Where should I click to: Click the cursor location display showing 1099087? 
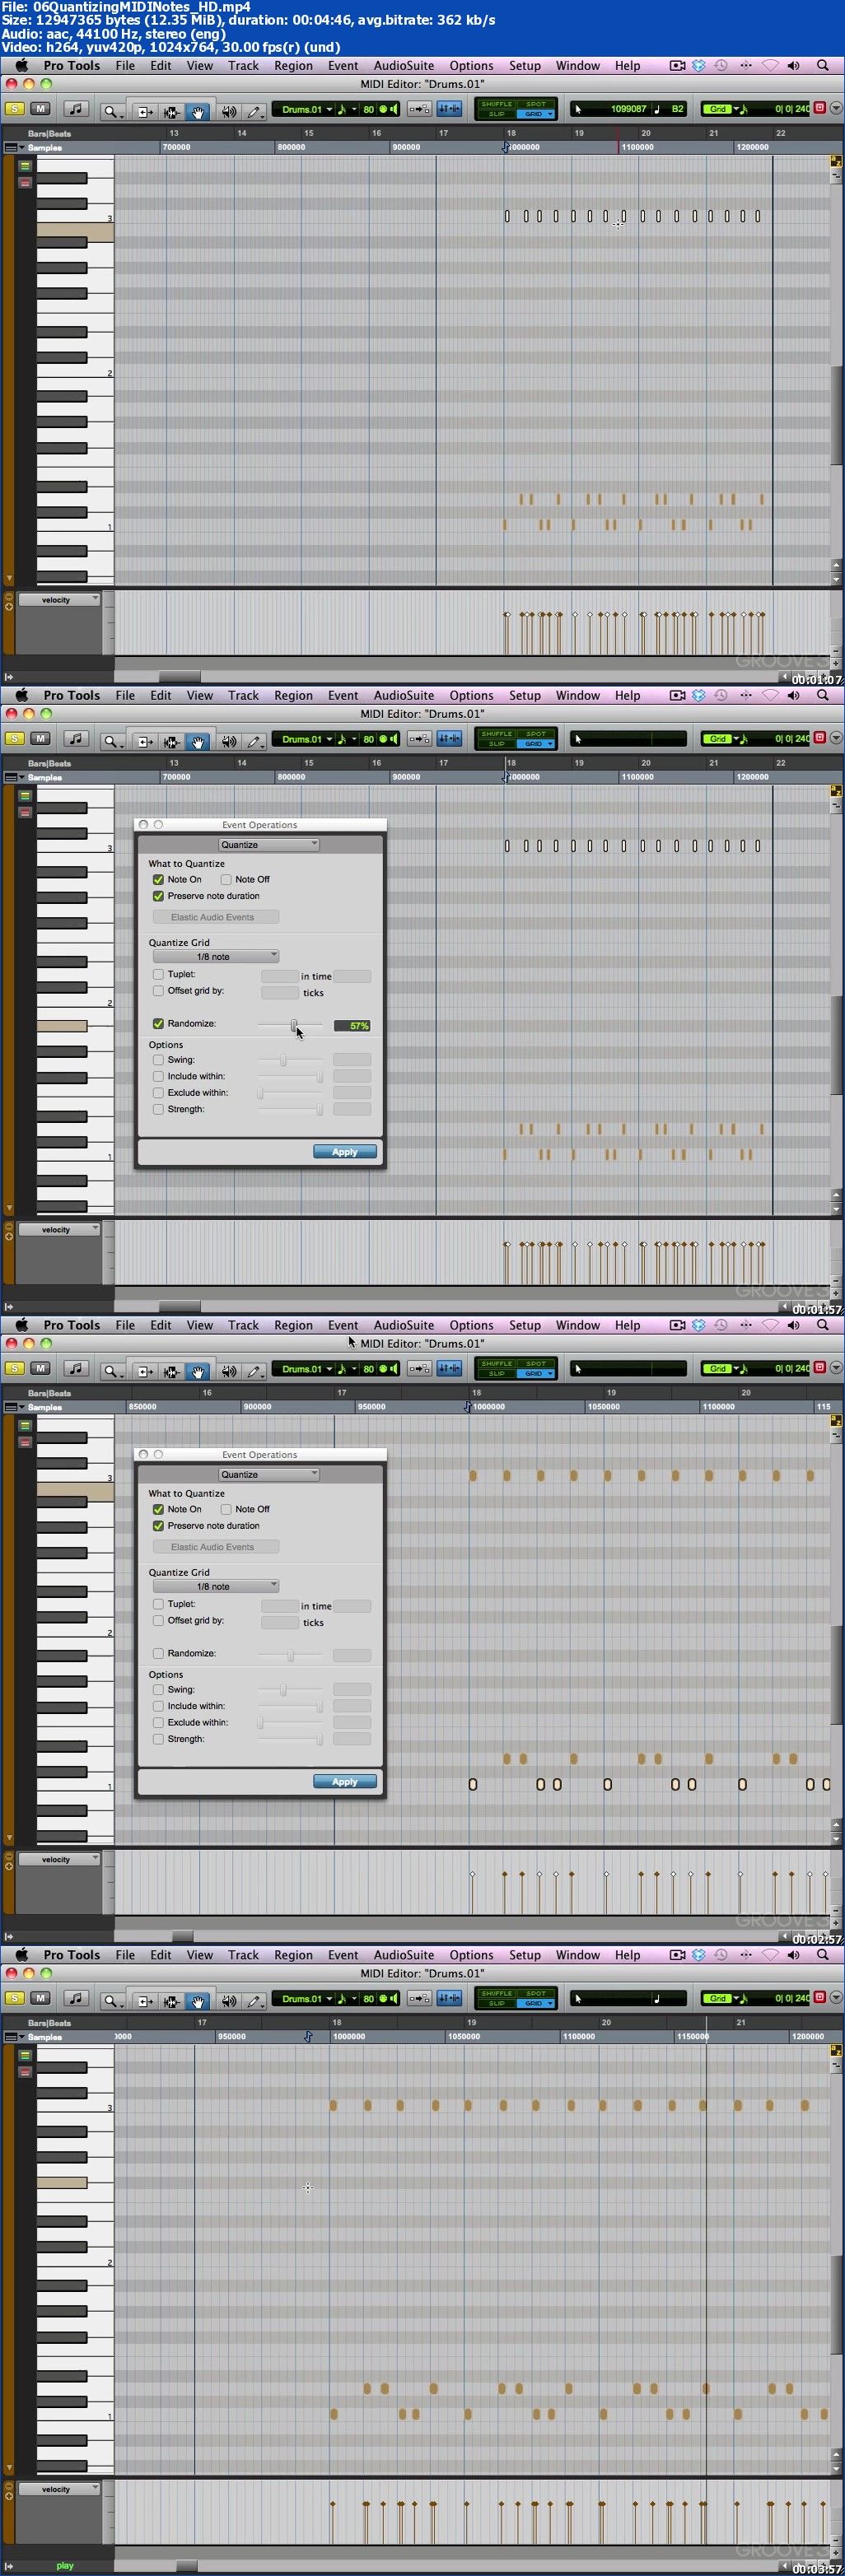click(x=627, y=109)
